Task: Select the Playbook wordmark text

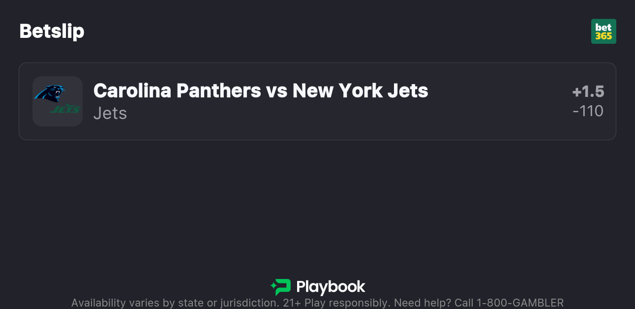Action: tap(331, 287)
